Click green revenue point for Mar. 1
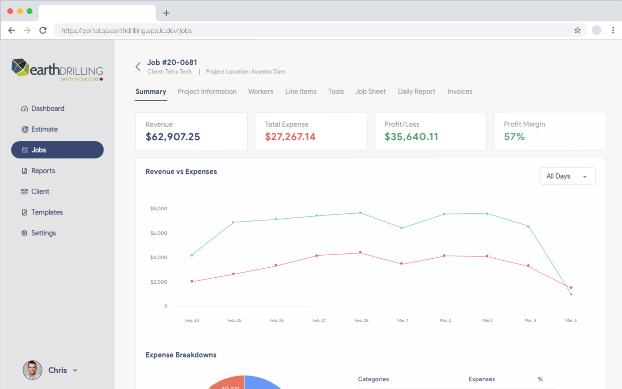 [402, 228]
